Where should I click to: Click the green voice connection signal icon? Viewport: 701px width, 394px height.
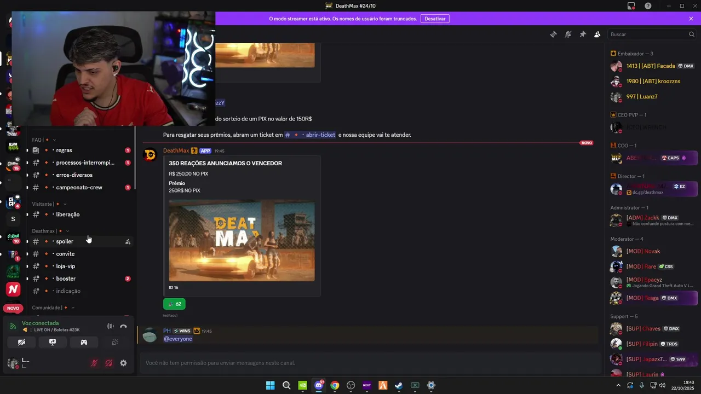(x=13, y=326)
